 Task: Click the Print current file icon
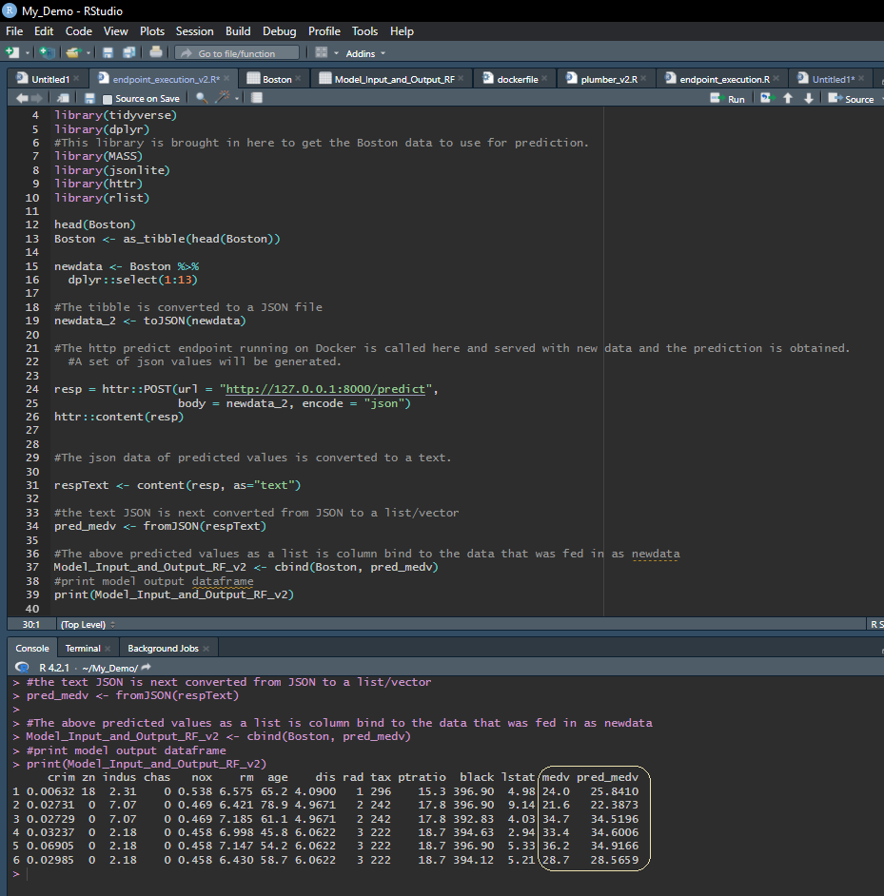(156, 53)
